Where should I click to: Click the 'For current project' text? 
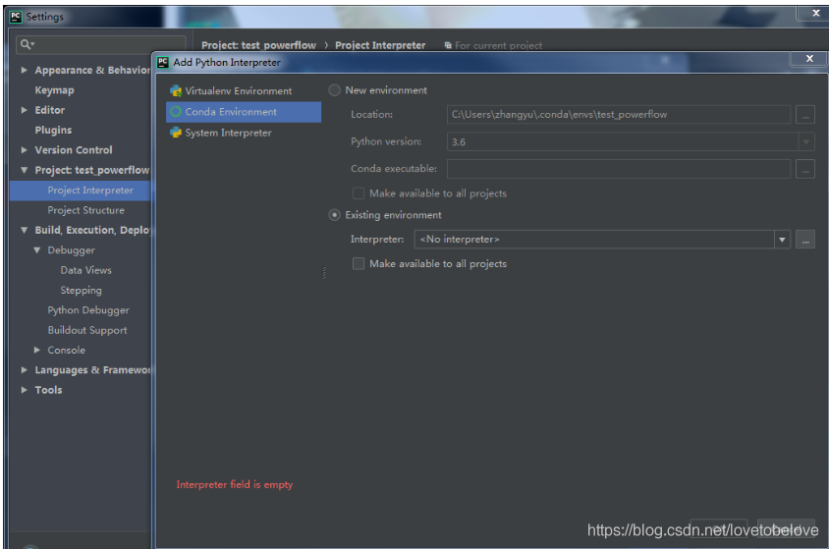pos(499,45)
